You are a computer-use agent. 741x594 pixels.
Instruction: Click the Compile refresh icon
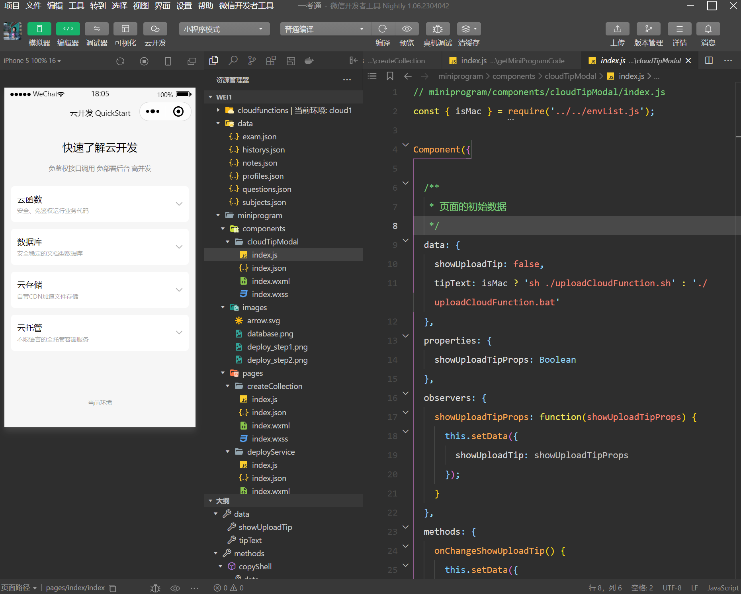point(383,29)
